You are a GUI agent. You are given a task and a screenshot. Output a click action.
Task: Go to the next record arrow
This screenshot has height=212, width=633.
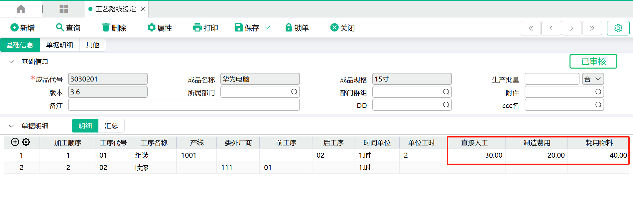pyautogui.click(x=571, y=28)
